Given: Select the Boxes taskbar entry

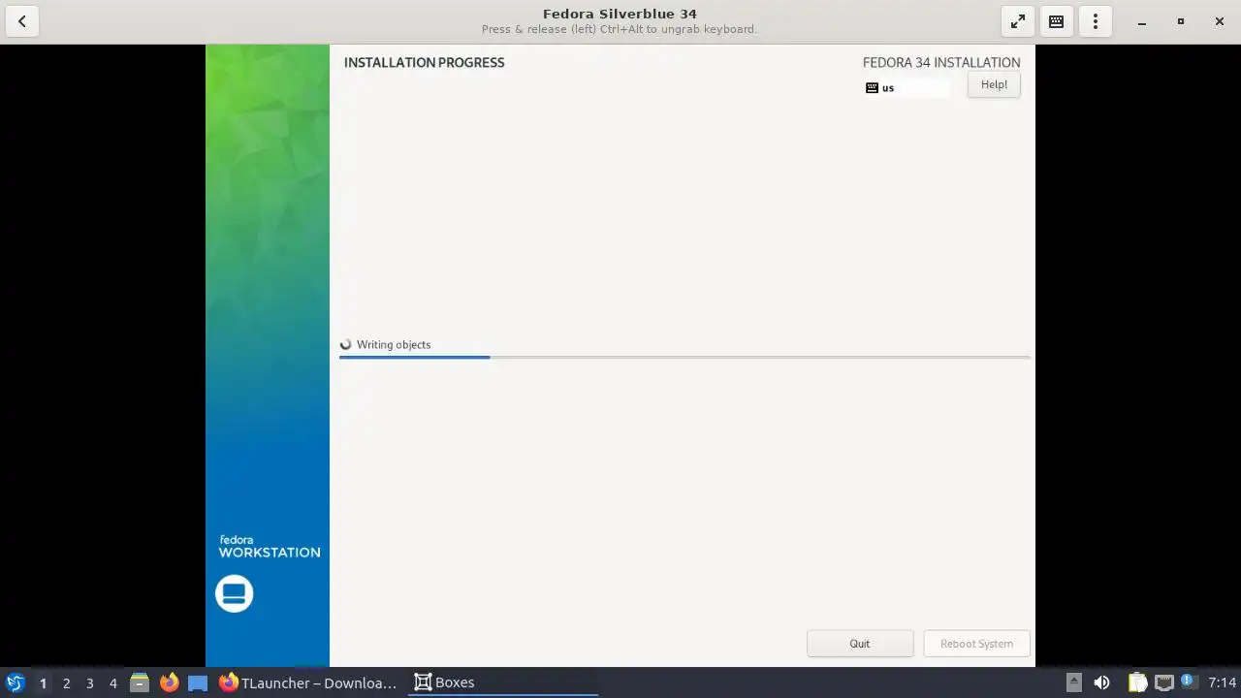Looking at the screenshot, I should [502, 682].
